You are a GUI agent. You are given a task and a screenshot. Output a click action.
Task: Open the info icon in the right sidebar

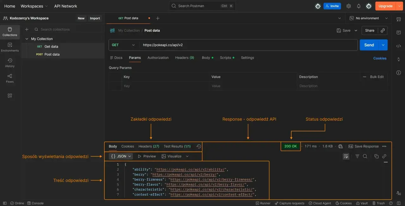399,73
